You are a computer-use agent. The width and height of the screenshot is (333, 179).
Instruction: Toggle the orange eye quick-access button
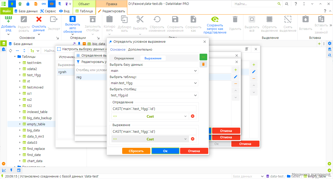[52, 4]
